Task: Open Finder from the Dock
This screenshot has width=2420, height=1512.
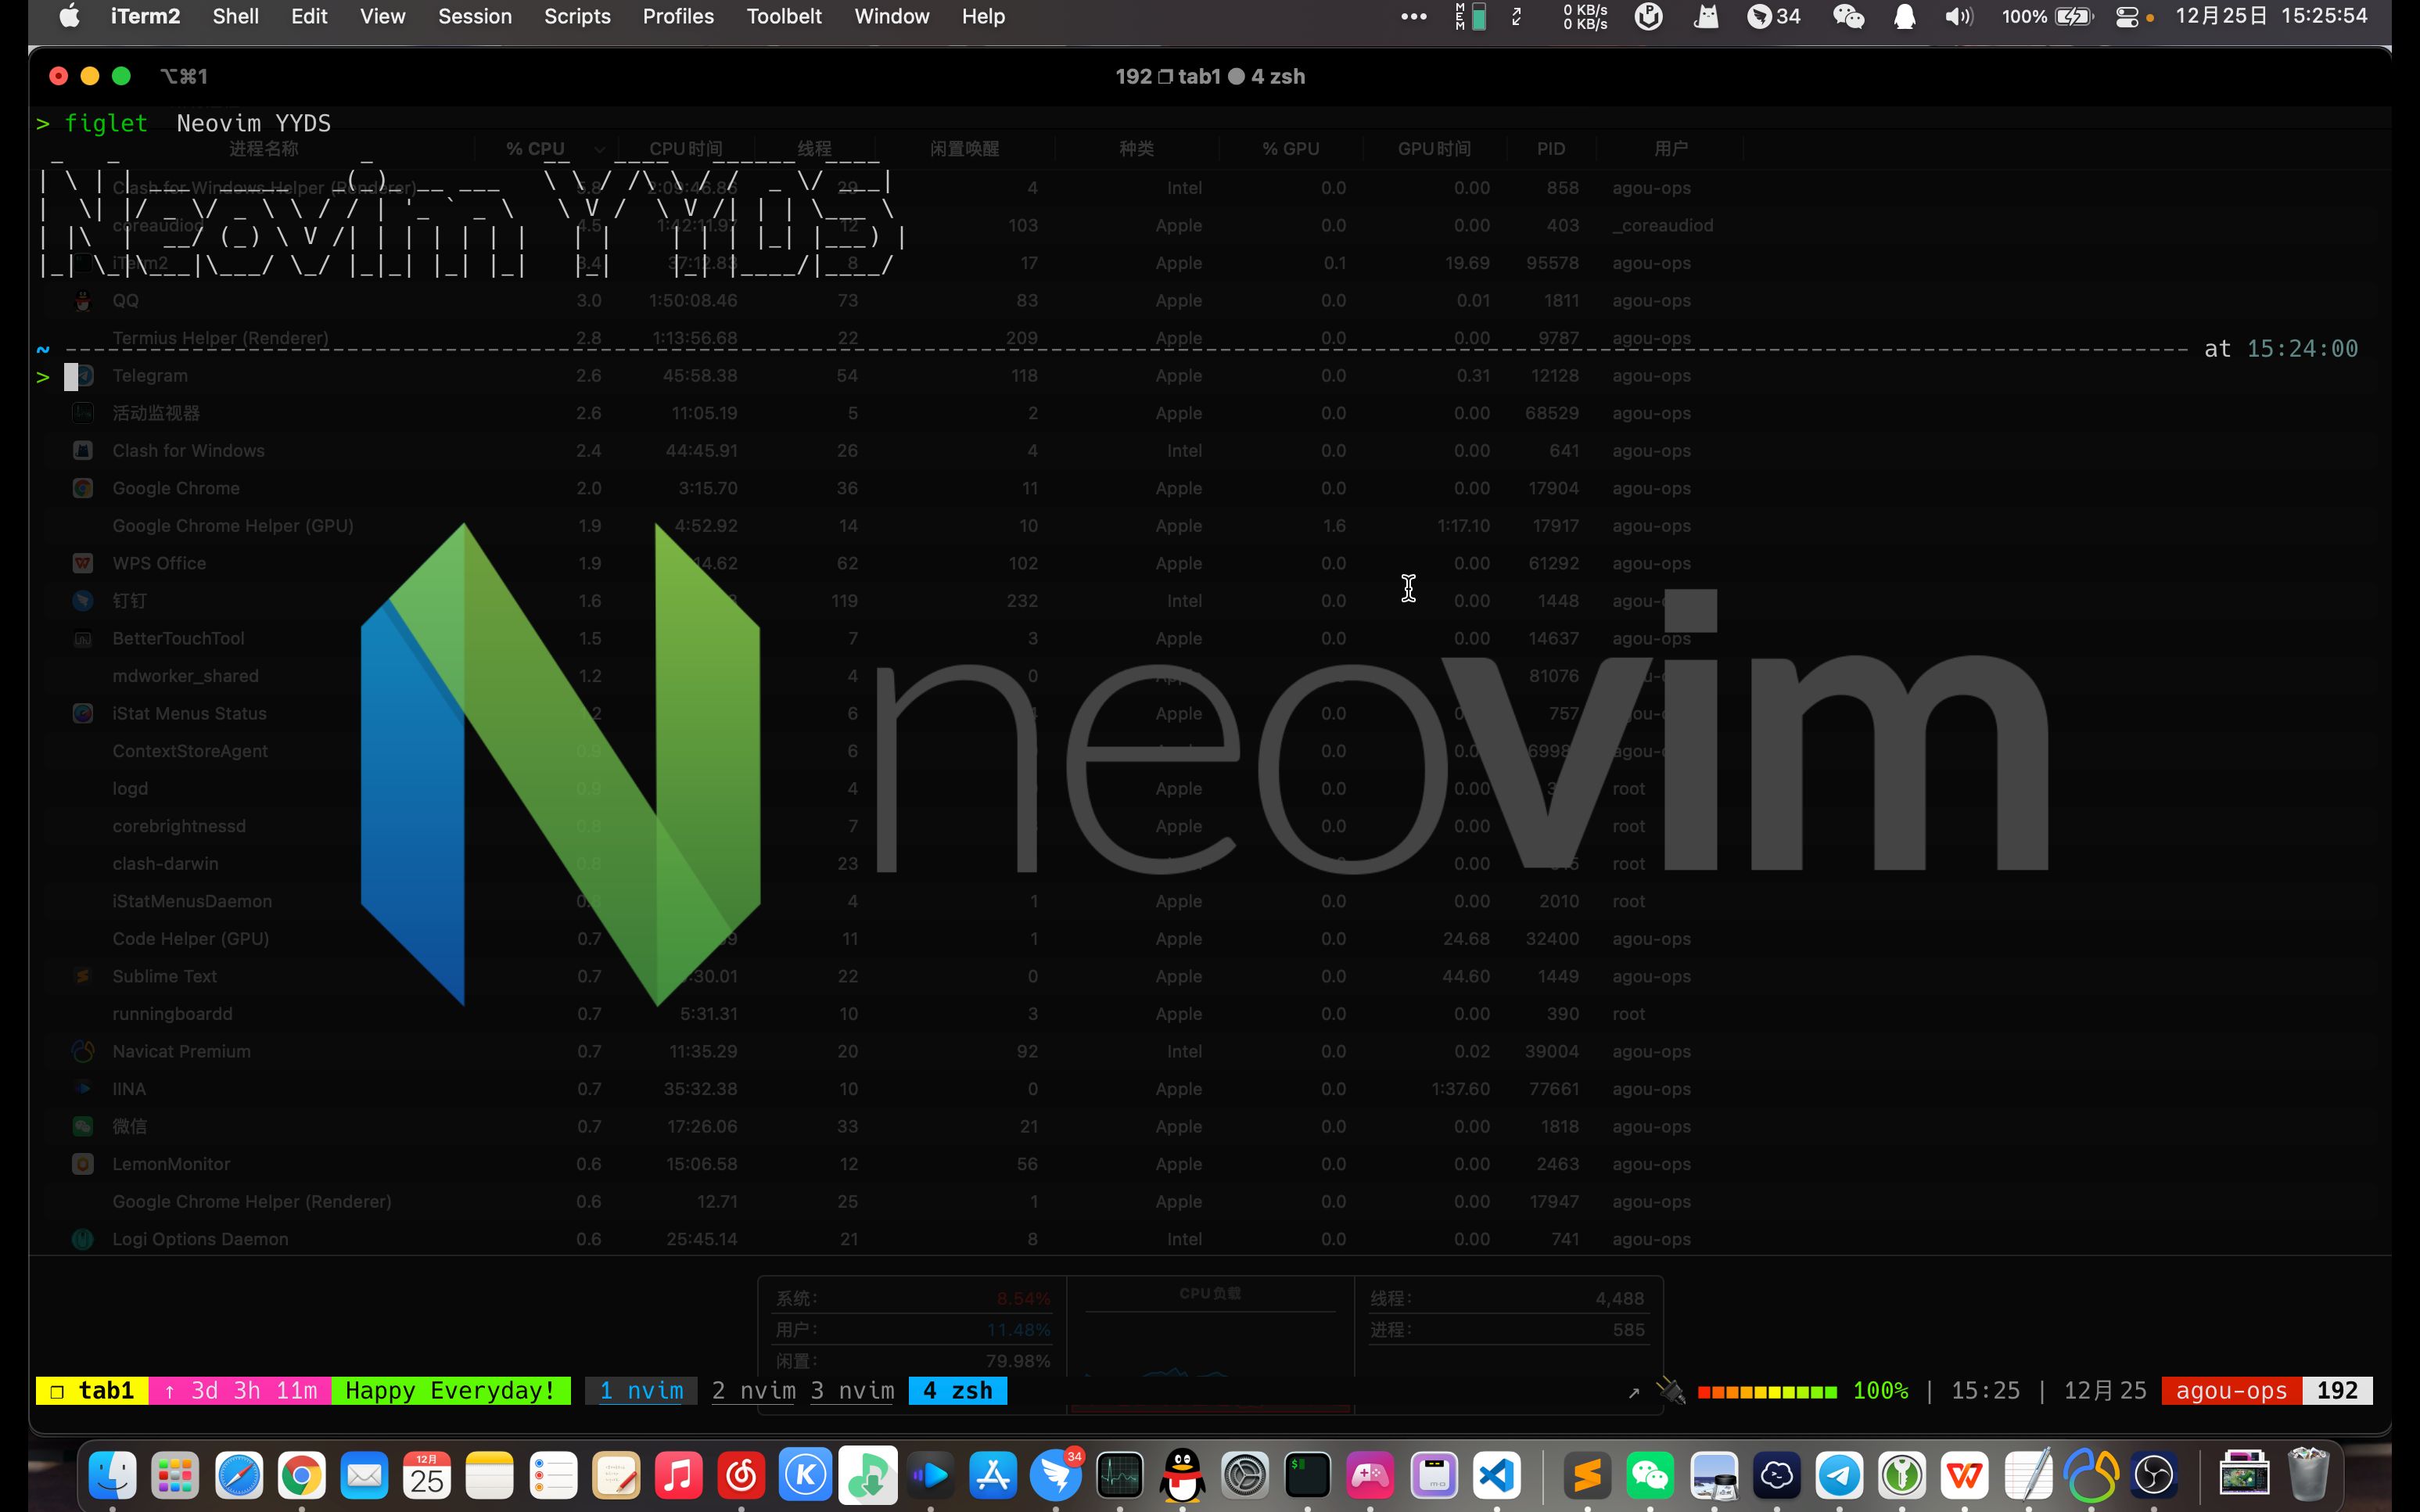Action: click(112, 1475)
